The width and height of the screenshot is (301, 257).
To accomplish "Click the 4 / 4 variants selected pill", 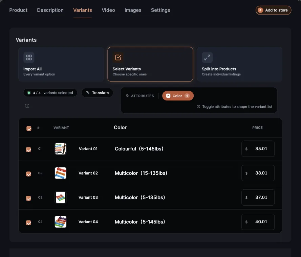I will 50,93.
